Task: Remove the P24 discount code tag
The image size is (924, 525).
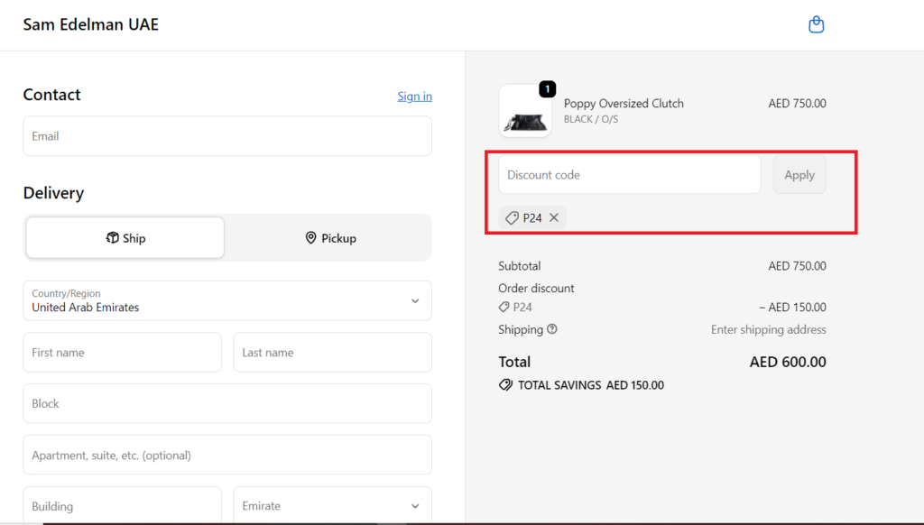Action: (554, 217)
